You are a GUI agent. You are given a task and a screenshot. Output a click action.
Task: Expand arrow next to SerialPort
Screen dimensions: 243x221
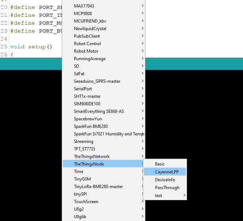pyautogui.click(x=142, y=88)
